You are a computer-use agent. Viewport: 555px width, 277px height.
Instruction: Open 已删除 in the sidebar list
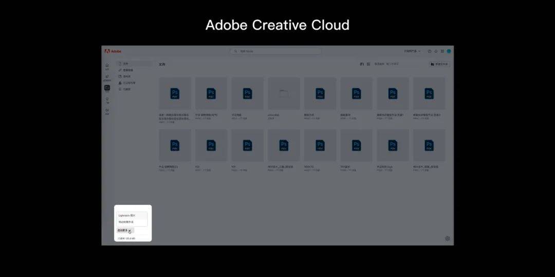[126, 89]
